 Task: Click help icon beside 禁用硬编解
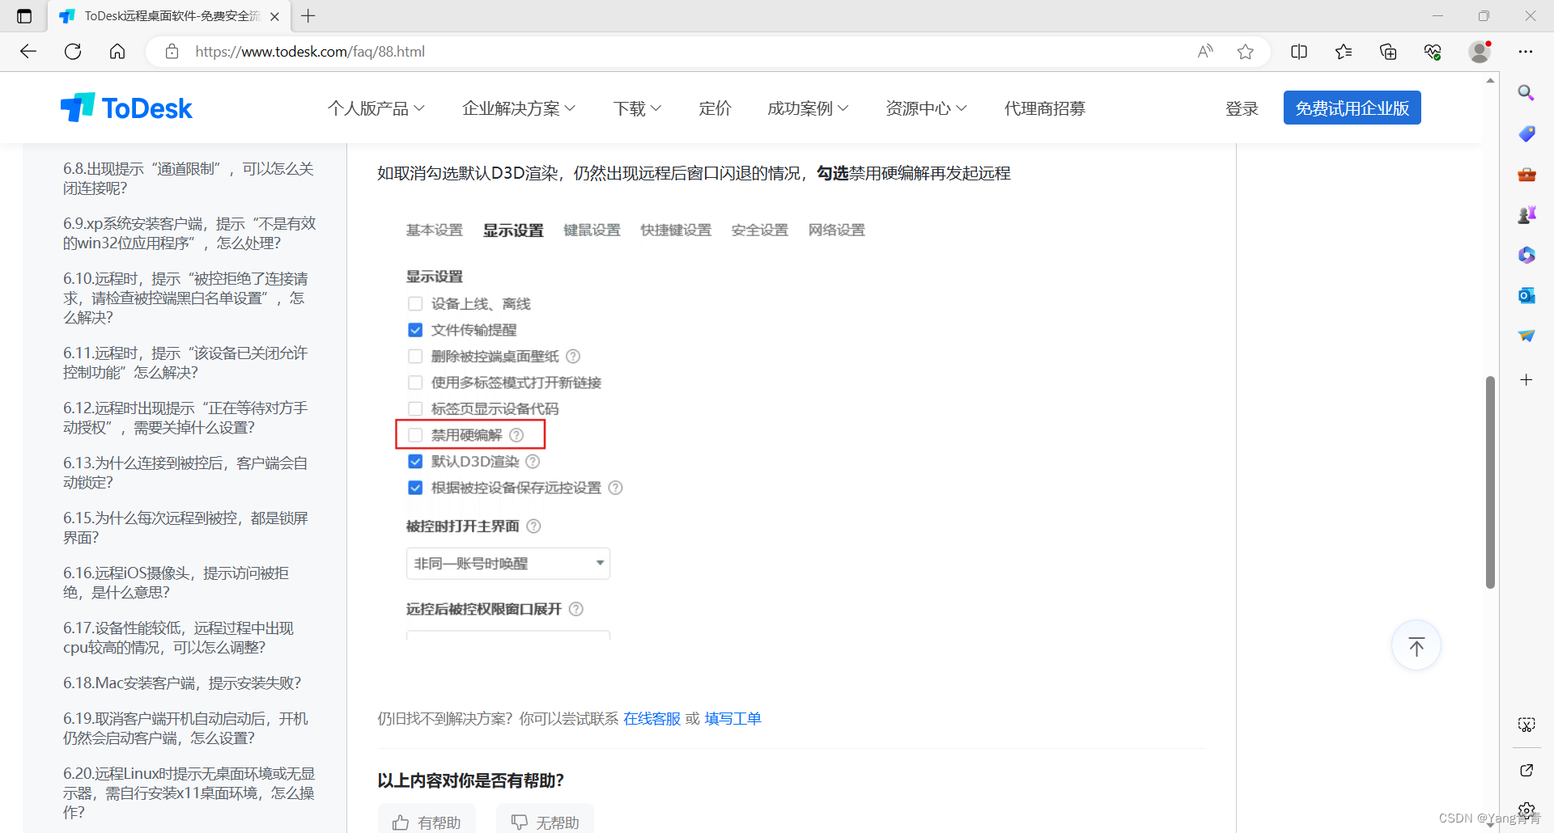(516, 435)
